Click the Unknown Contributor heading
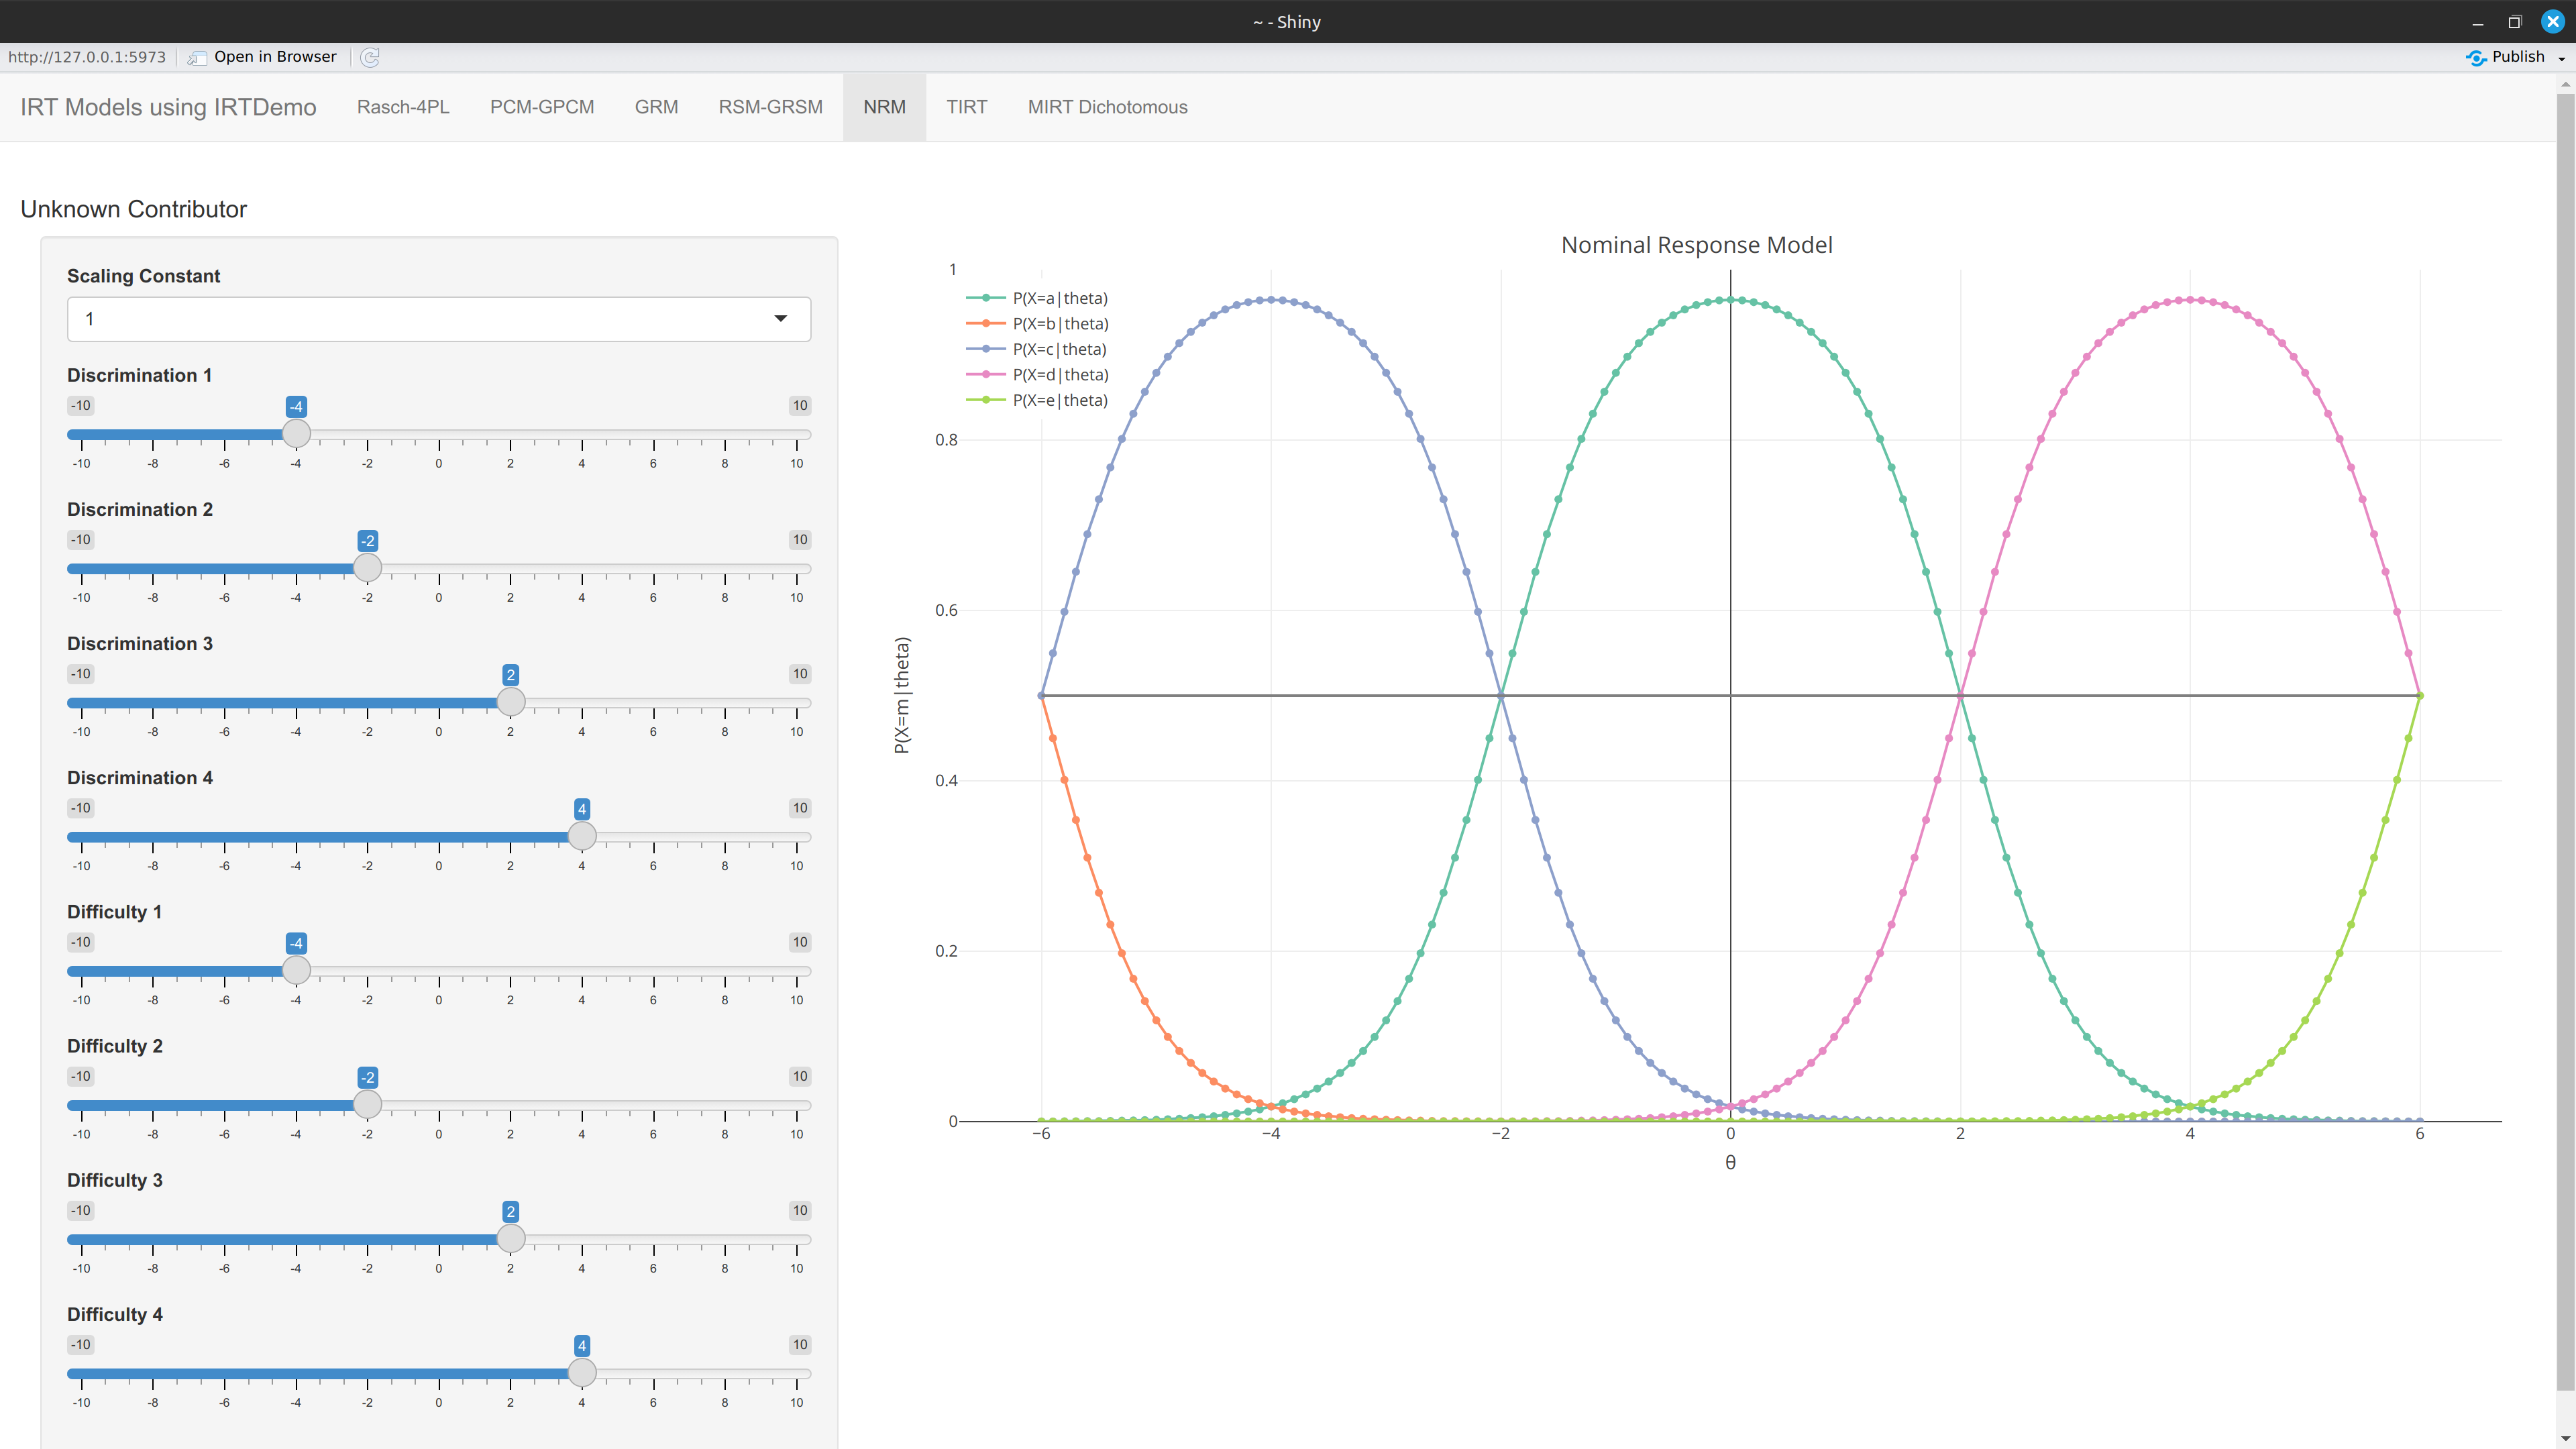Viewport: 2576px width, 1449px height. coord(133,209)
